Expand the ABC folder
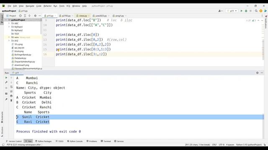This screenshot has height=150, width=268. pos(9,23)
